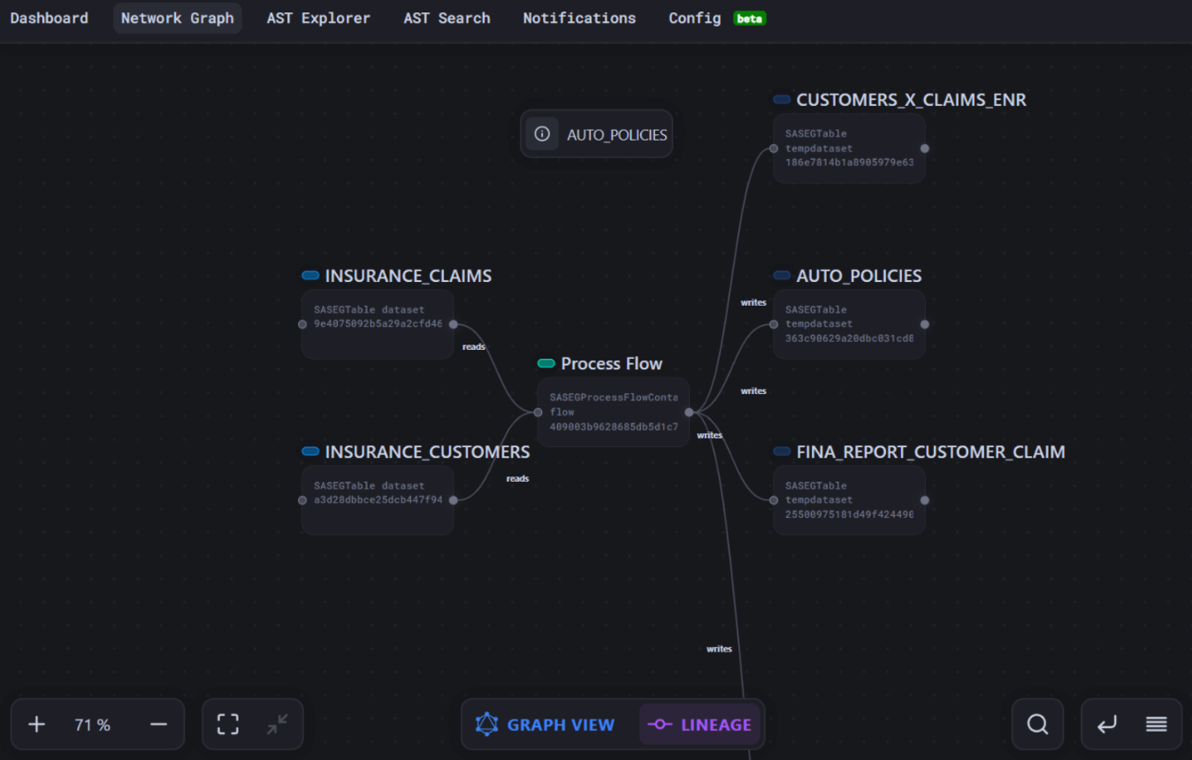Click the output handle on INSURANCE_CLAIMS node

pyautogui.click(x=454, y=324)
